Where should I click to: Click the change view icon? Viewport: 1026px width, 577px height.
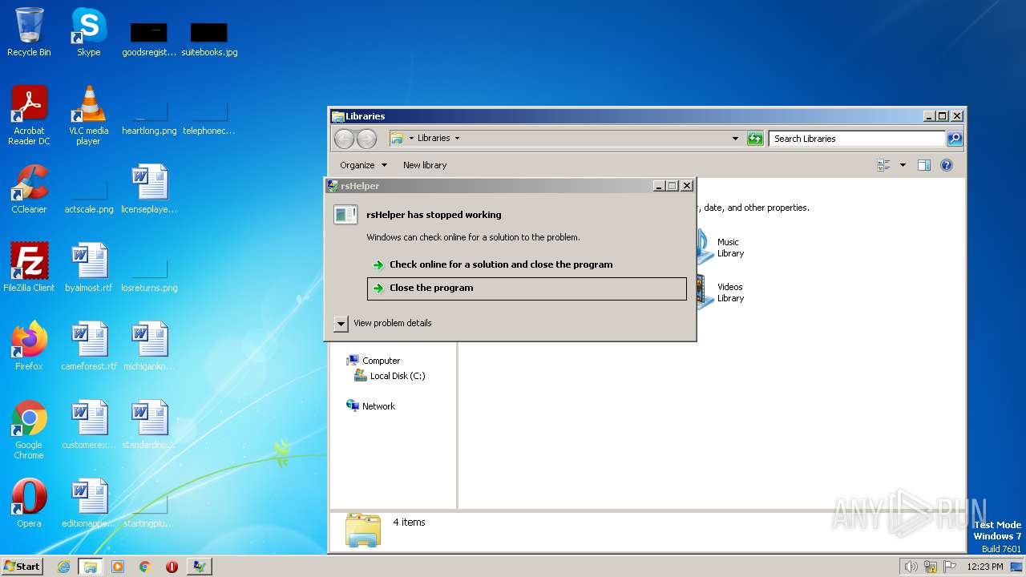[x=883, y=165]
